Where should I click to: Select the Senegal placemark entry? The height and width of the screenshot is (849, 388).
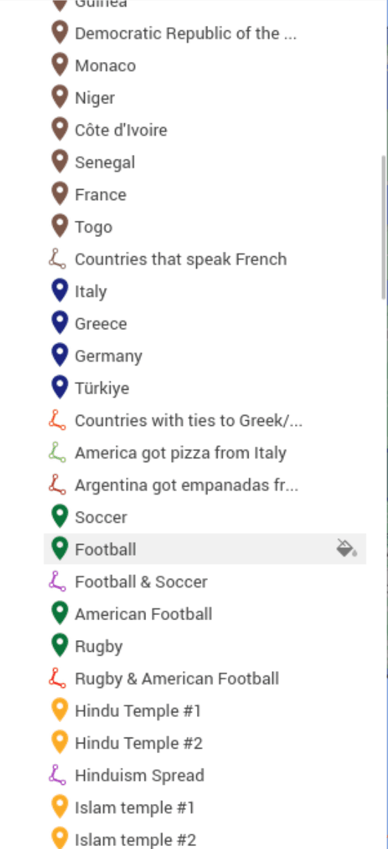tap(204, 162)
